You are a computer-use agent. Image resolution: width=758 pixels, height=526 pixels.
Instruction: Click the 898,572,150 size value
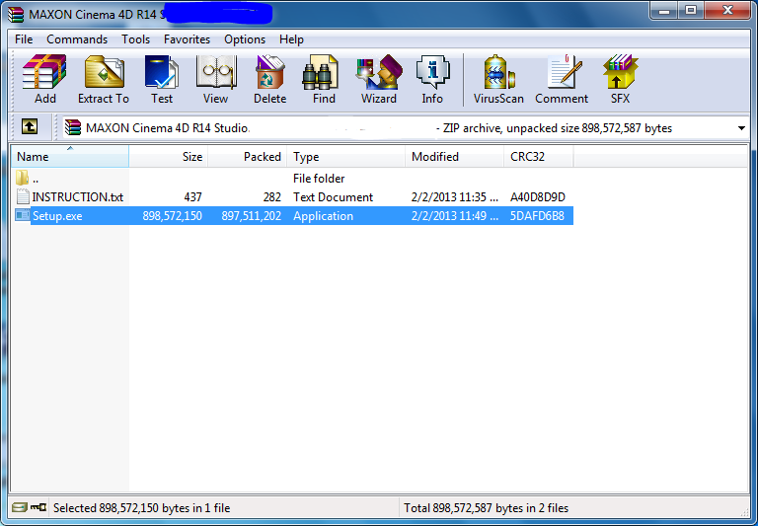[x=172, y=216]
